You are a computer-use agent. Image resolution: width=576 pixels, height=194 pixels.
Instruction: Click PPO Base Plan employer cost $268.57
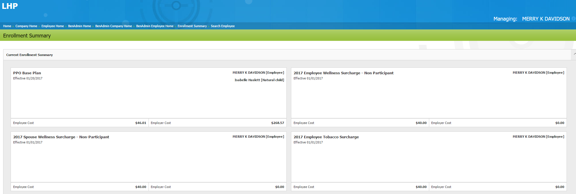[278, 123]
